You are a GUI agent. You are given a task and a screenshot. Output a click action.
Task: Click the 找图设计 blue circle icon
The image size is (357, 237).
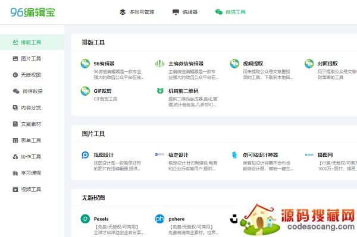point(85,155)
